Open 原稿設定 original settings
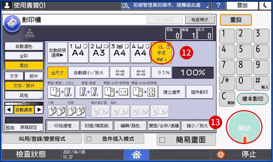 click(x=24, y=128)
